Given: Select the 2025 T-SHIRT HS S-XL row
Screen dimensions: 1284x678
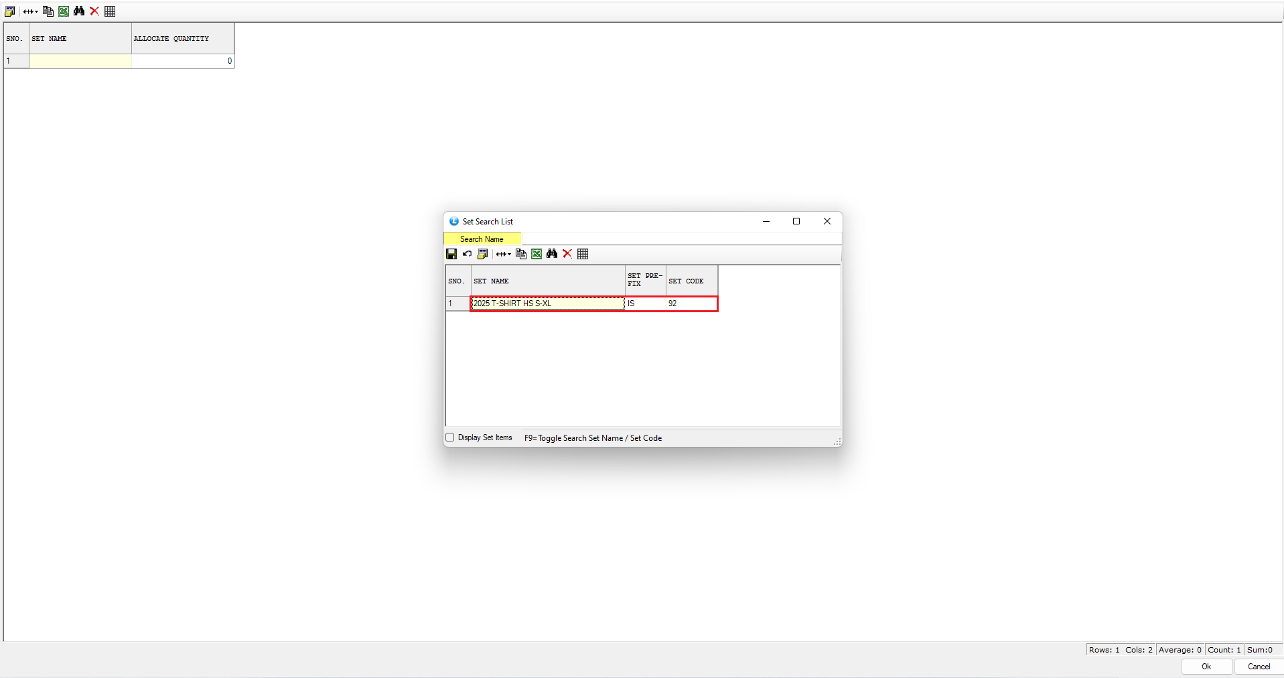Looking at the screenshot, I should click(x=547, y=303).
